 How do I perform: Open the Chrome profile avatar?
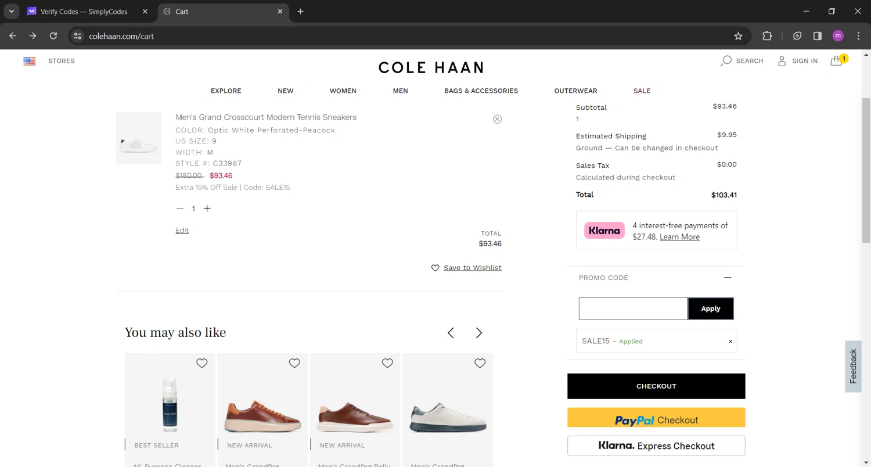point(838,36)
